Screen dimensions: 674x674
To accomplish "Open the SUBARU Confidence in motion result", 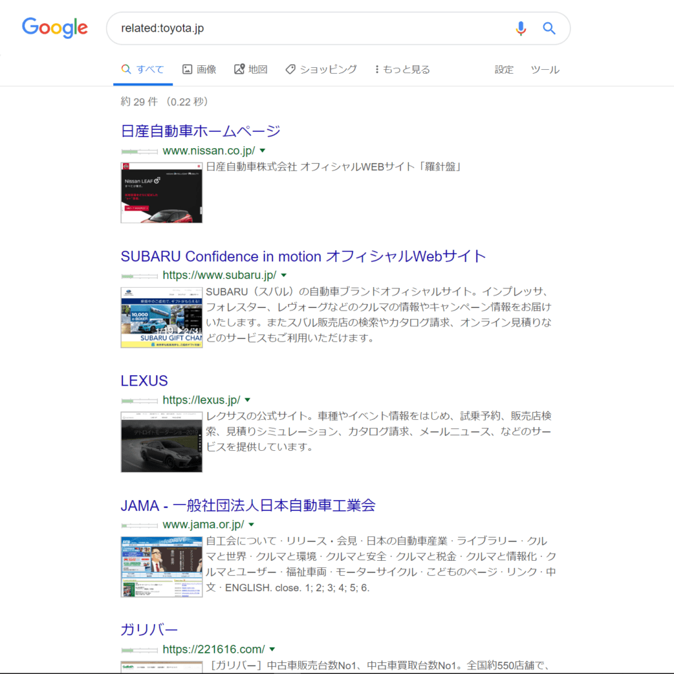I will pos(303,256).
